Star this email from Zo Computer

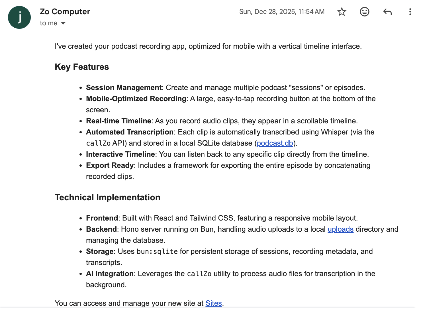[x=342, y=12]
